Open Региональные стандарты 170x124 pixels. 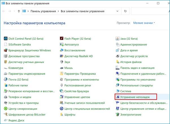tap(137, 85)
